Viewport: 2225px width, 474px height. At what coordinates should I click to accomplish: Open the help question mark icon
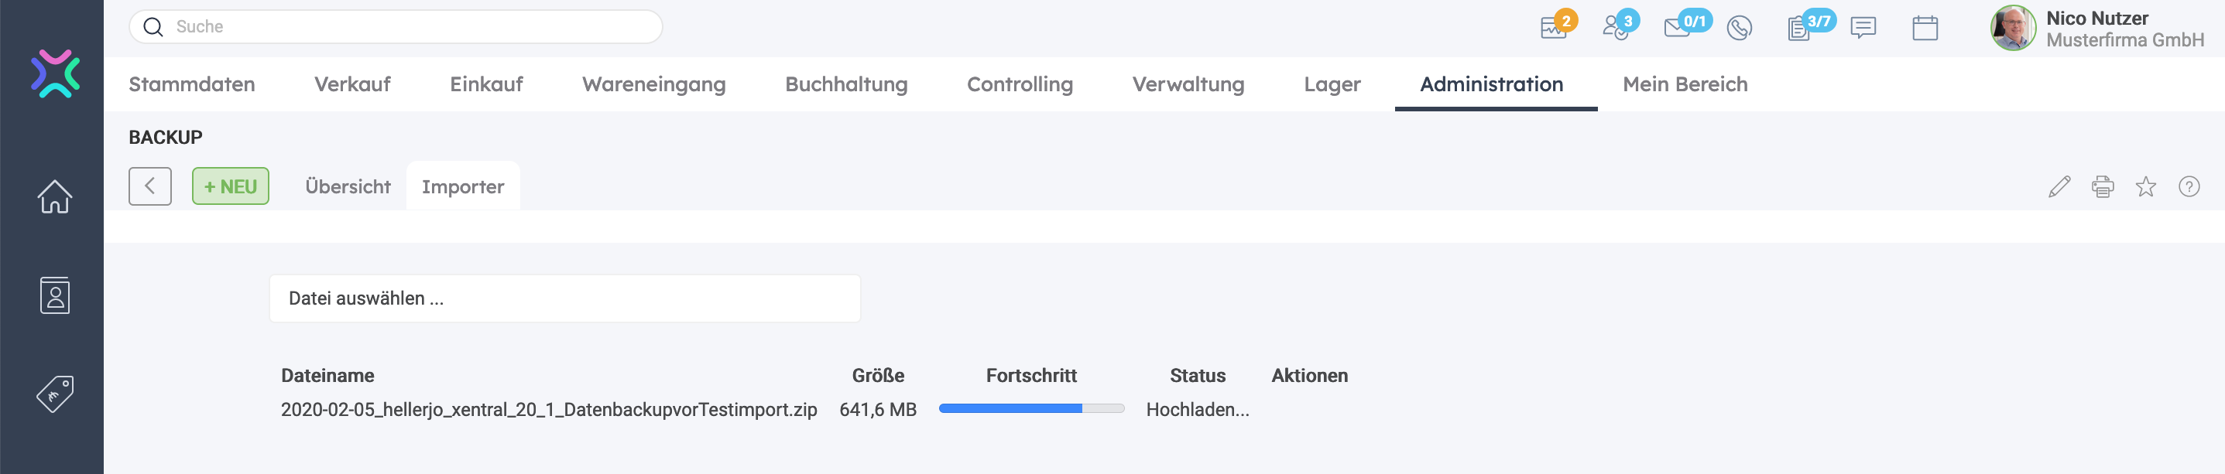point(2189,186)
